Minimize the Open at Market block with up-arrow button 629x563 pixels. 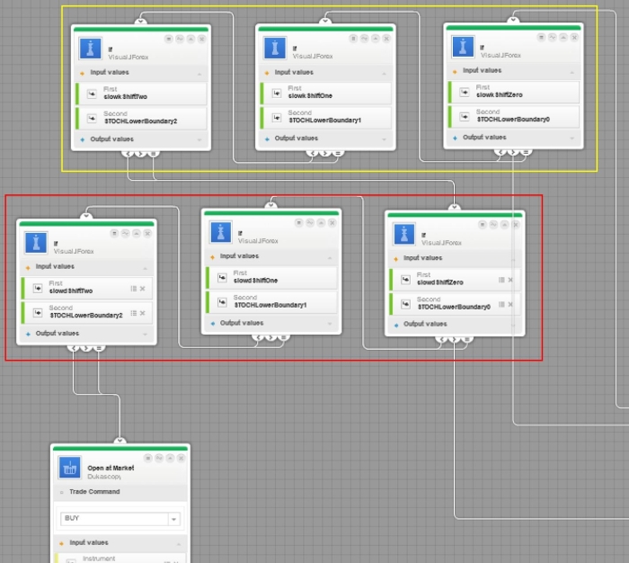pos(170,458)
